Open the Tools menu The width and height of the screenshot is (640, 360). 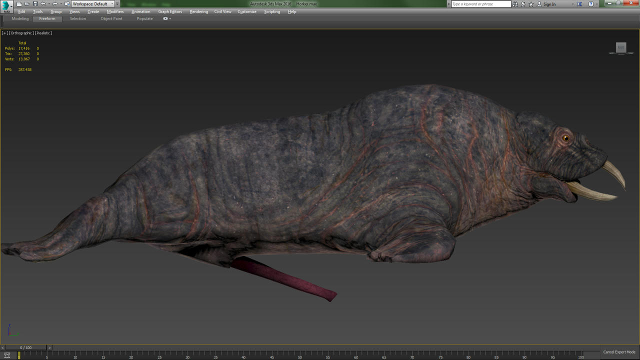point(38,11)
